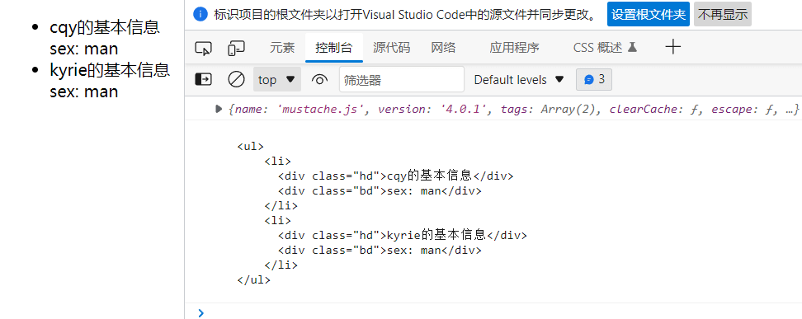Click the closing </ul> line in console output
This screenshot has width=802, height=319.
(x=253, y=280)
